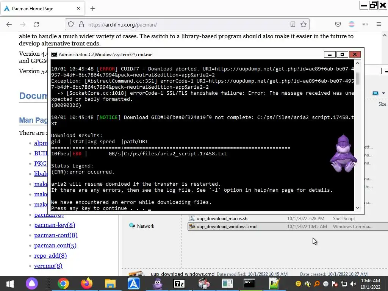Click the BonziBuddy purple gorilla character

click(x=343, y=154)
